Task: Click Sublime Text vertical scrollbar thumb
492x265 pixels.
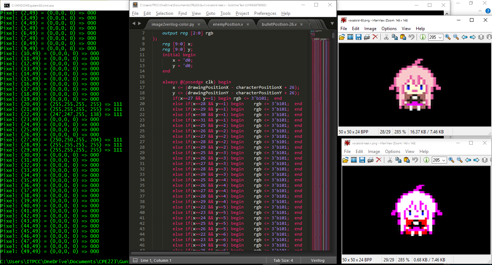Action: click(334, 36)
